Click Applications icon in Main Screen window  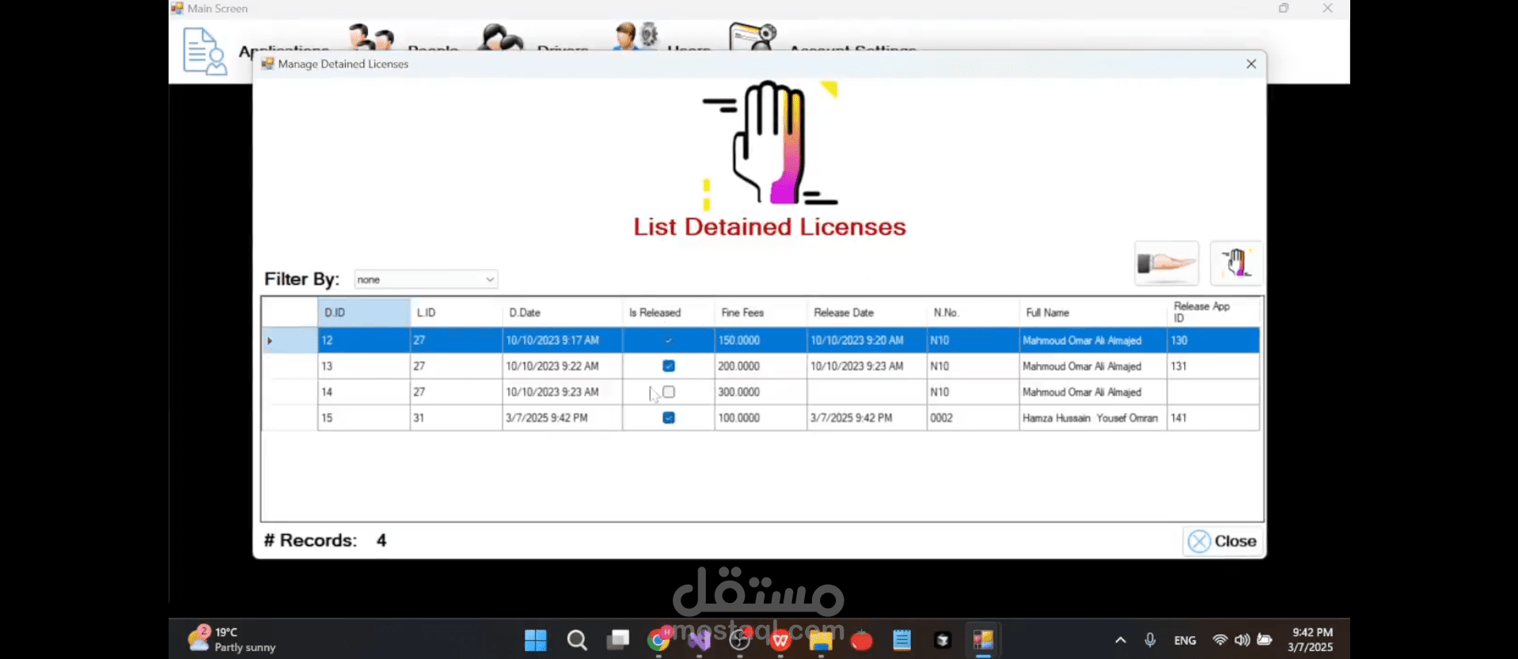coord(204,51)
